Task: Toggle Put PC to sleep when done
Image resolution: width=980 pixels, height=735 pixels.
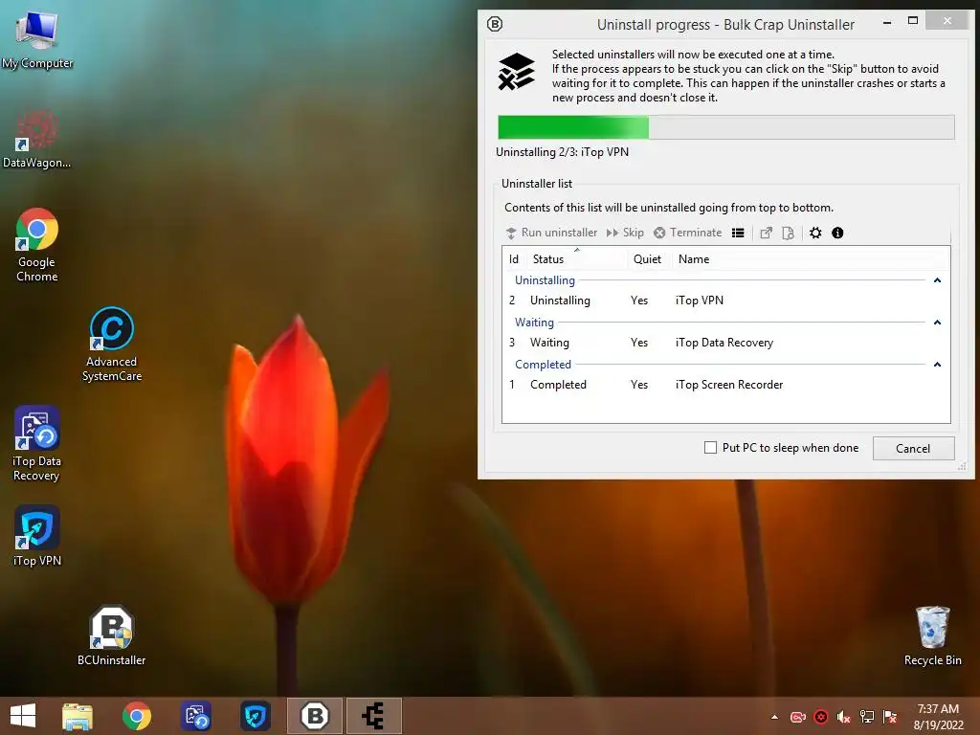Action: pyautogui.click(x=710, y=448)
